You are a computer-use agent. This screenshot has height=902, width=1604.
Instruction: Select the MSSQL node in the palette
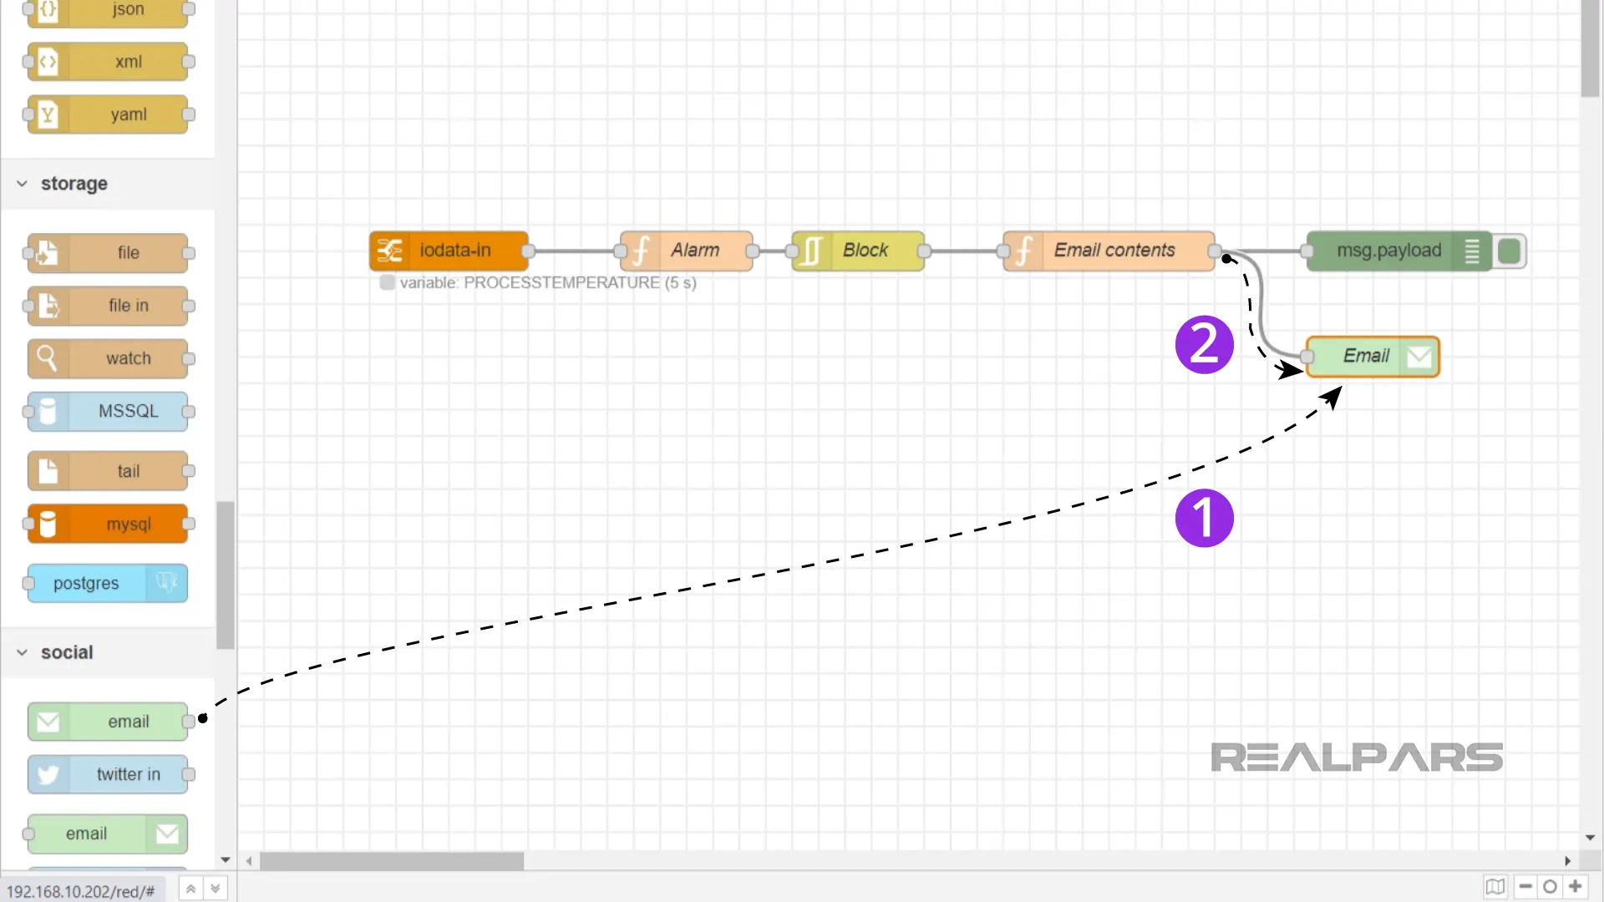[109, 411]
